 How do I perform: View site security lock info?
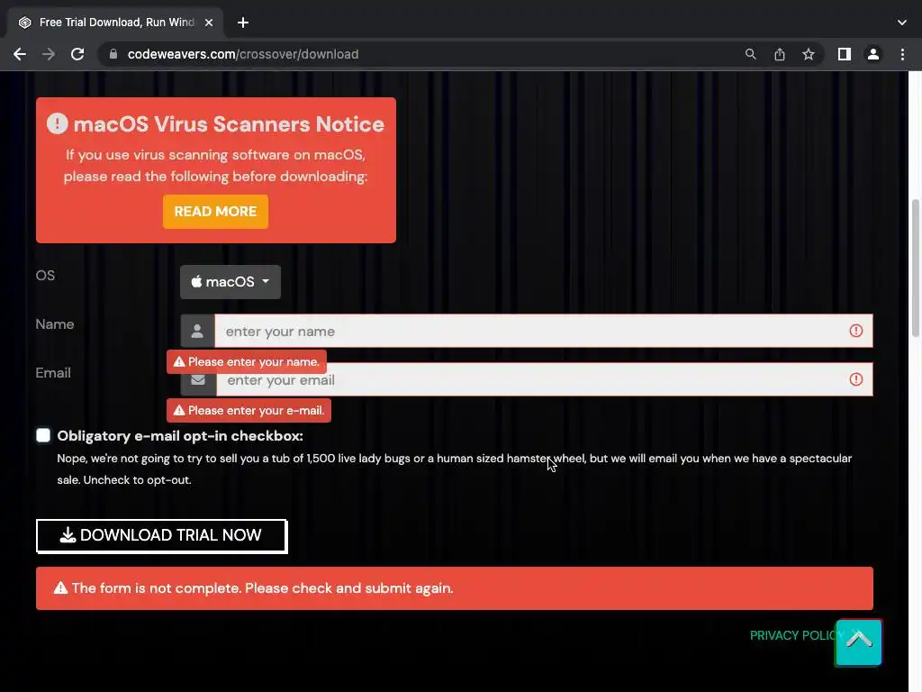click(x=113, y=54)
